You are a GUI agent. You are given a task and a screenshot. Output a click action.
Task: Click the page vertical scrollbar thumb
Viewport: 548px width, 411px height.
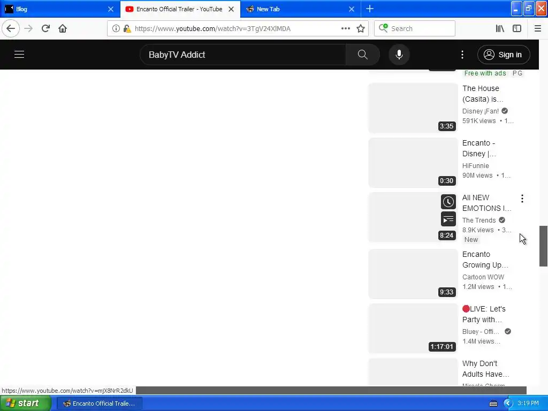[x=543, y=246]
